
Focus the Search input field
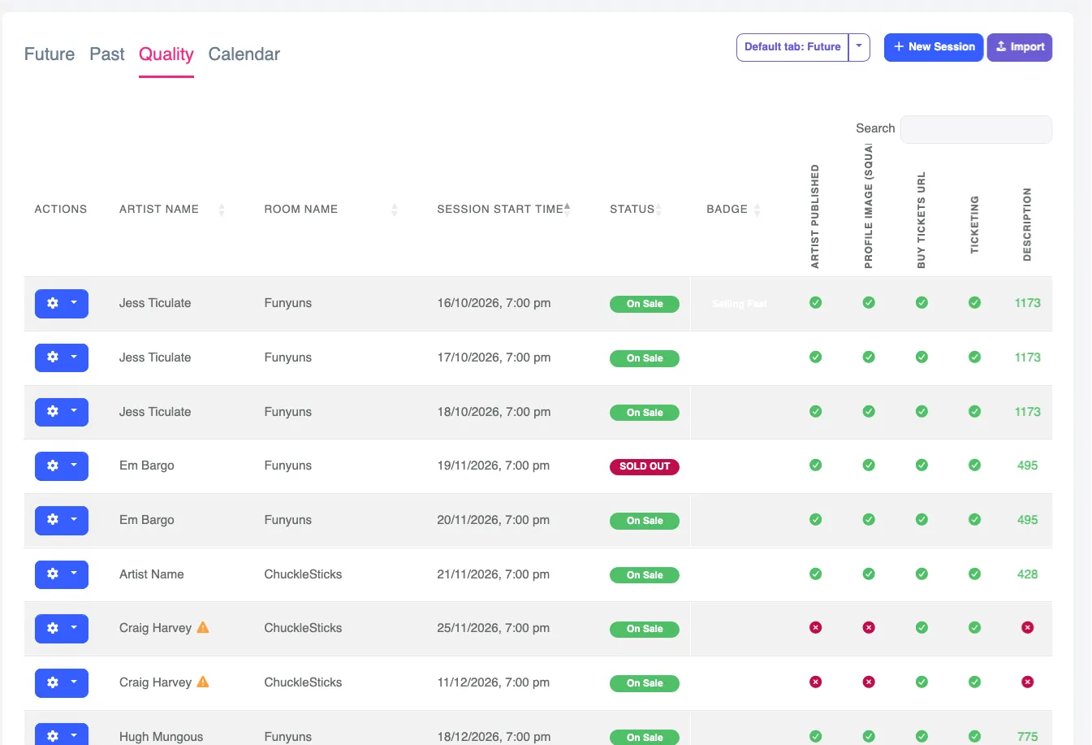tap(976, 129)
